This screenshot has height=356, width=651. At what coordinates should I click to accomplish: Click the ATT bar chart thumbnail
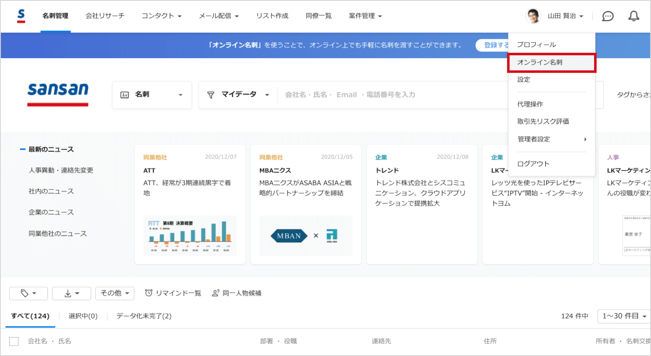point(190,235)
